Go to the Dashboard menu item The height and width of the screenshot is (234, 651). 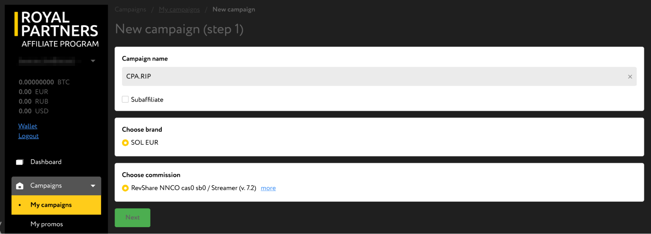click(46, 162)
